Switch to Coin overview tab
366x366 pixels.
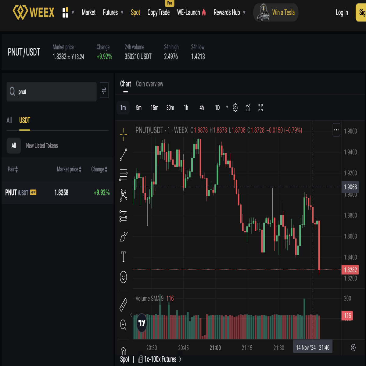(x=149, y=84)
